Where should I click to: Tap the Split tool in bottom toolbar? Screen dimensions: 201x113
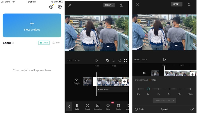[x=77, y=107]
